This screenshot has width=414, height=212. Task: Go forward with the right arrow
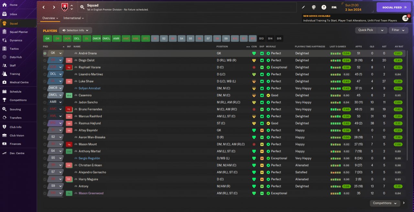click(x=54, y=7)
